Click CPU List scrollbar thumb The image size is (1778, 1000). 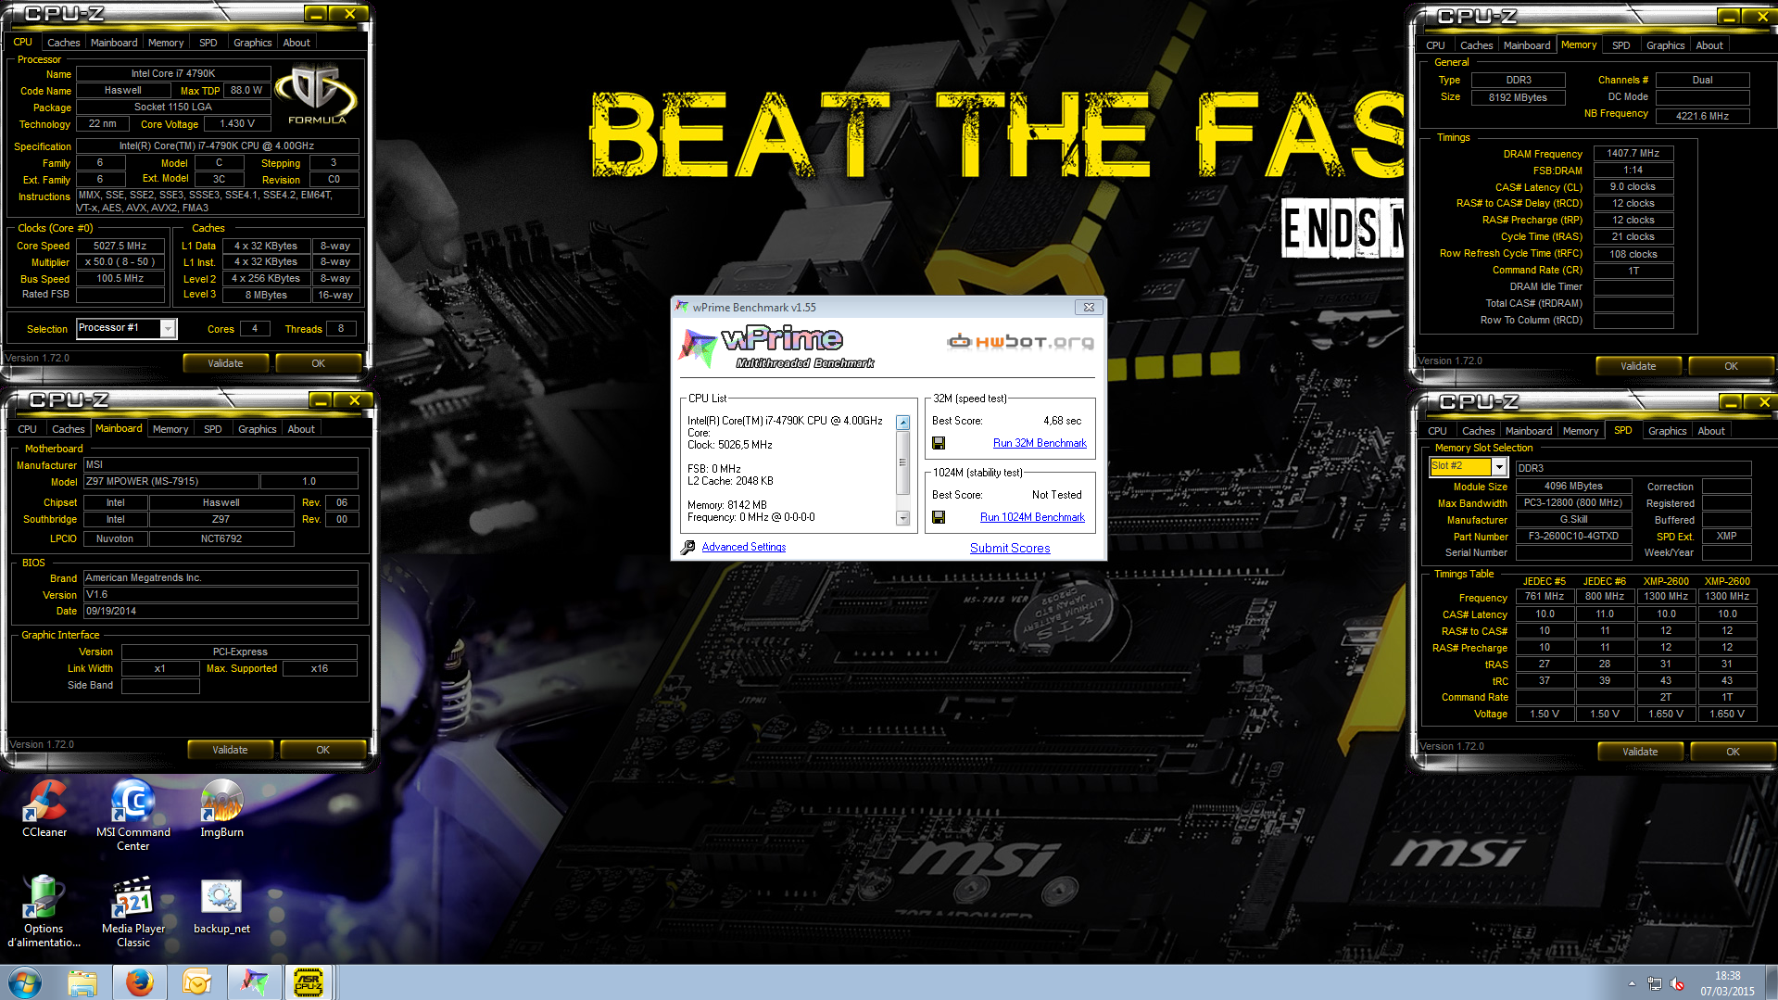tap(902, 462)
